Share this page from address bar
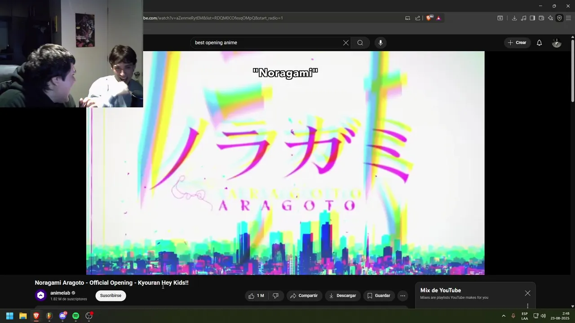 [417, 18]
